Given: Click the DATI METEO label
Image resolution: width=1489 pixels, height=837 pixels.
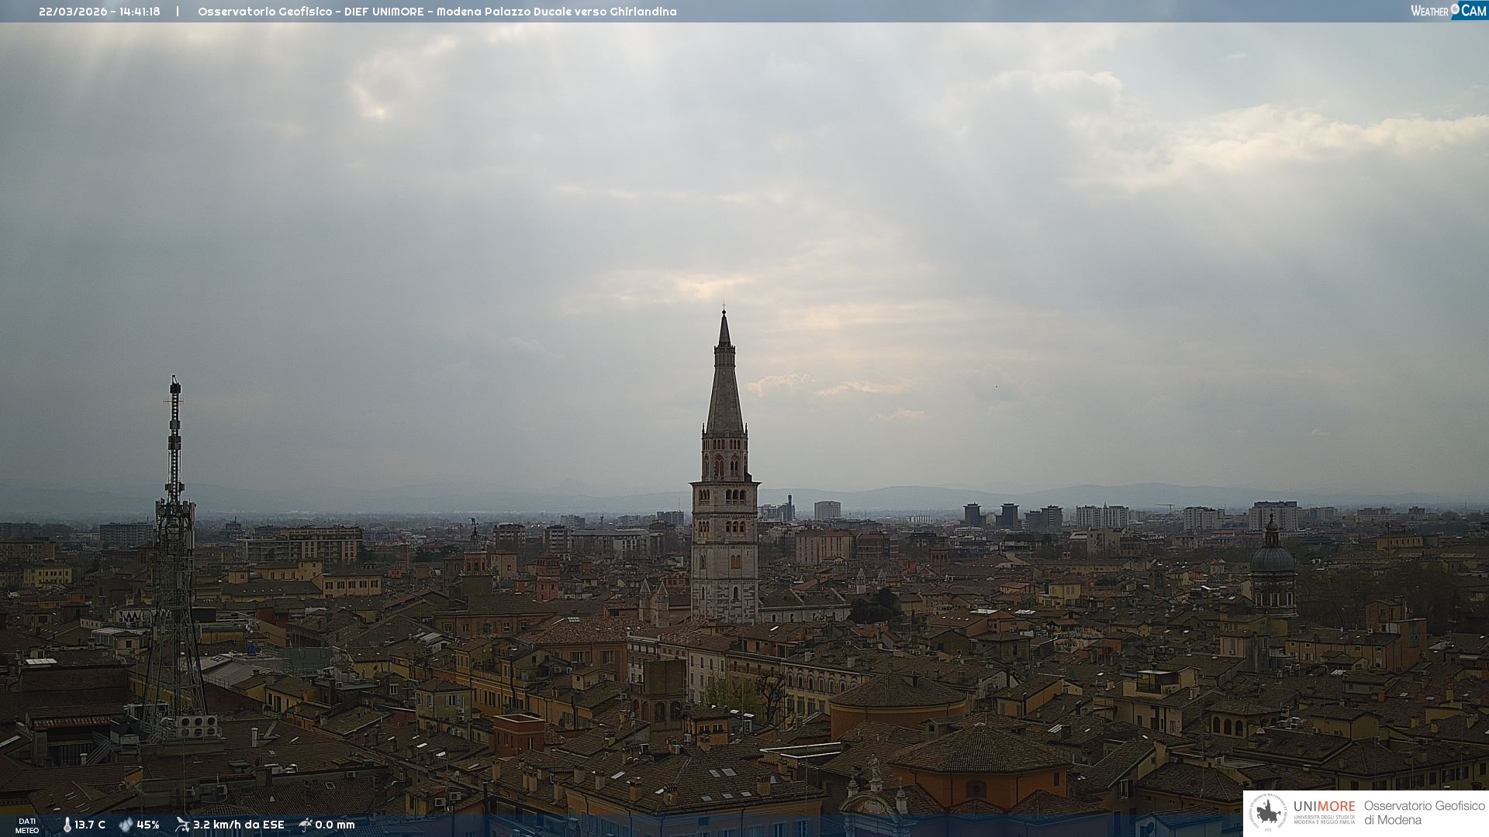Looking at the screenshot, I should 27,825.
